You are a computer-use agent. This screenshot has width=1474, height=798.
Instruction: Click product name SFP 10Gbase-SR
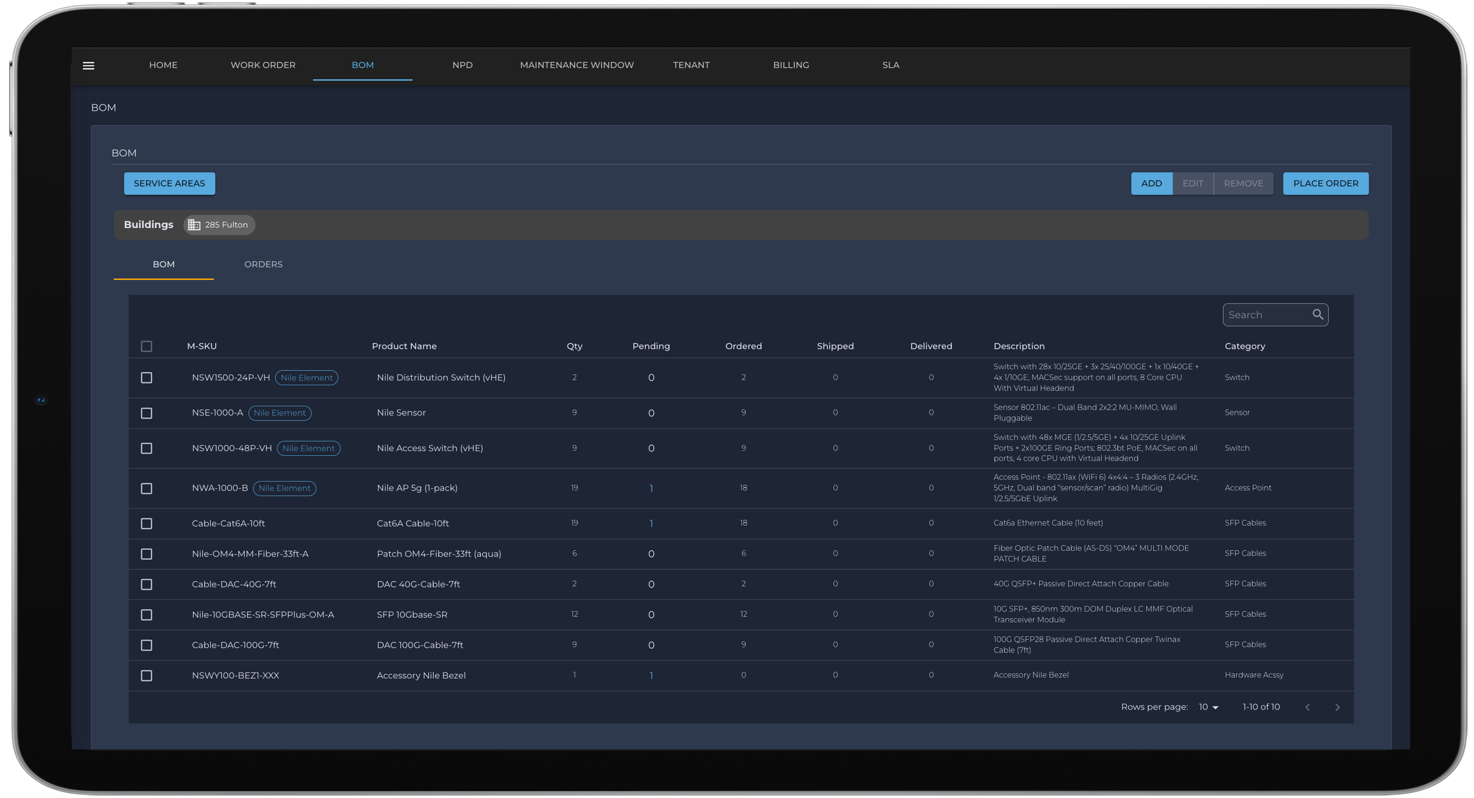(412, 614)
